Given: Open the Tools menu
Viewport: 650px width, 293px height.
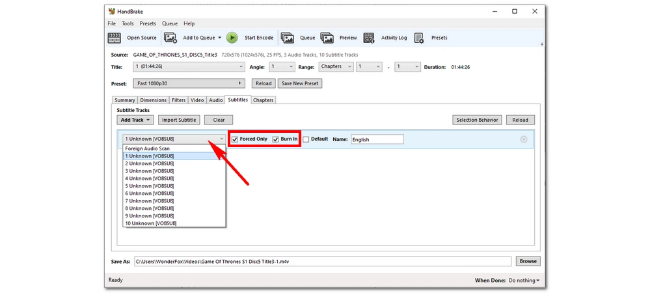Looking at the screenshot, I should 128,23.
